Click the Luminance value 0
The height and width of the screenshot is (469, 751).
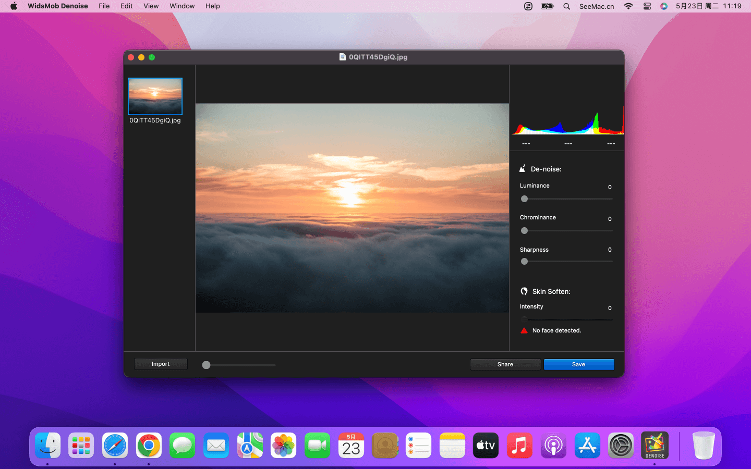click(610, 187)
